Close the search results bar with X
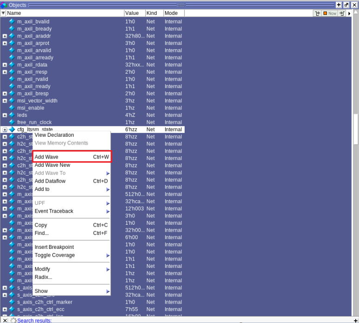The image size is (359, 323). click(4, 320)
